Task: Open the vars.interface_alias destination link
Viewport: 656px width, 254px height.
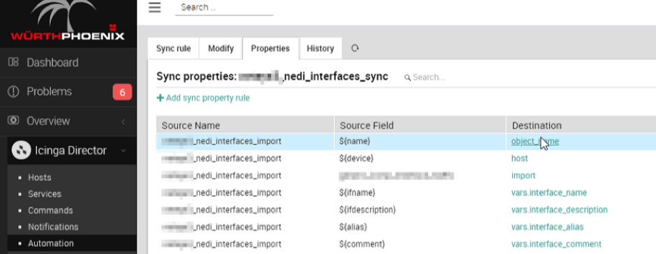Action: pos(547,227)
